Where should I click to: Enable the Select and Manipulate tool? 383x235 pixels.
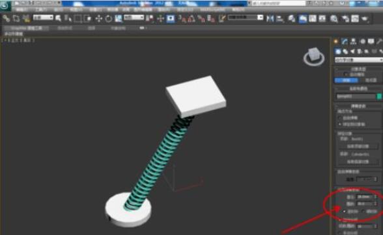(x=160, y=19)
